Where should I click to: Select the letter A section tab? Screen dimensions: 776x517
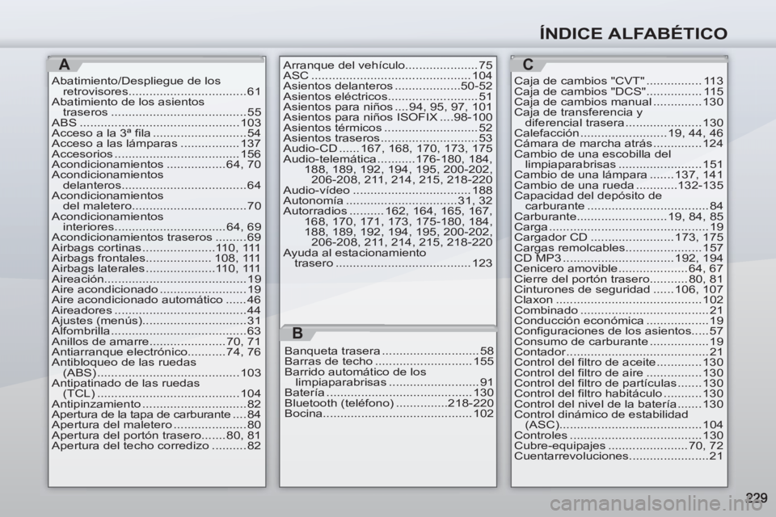65,65
